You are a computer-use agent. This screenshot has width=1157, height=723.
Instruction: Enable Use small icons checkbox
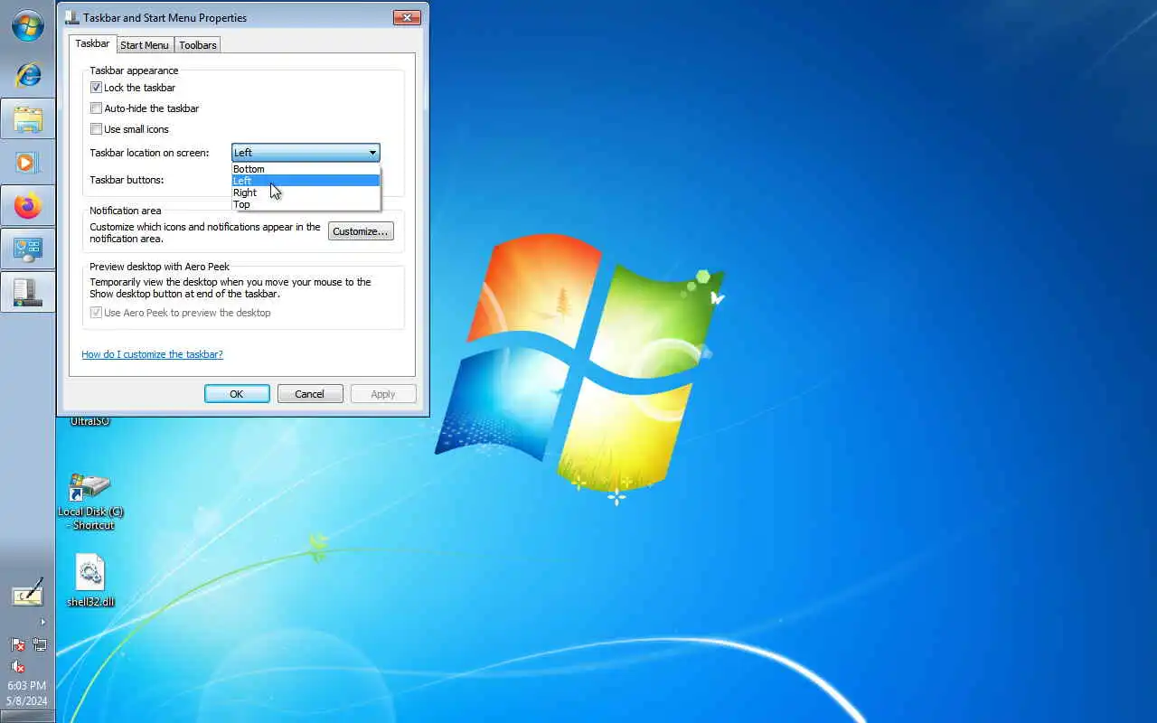click(x=96, y=129)
